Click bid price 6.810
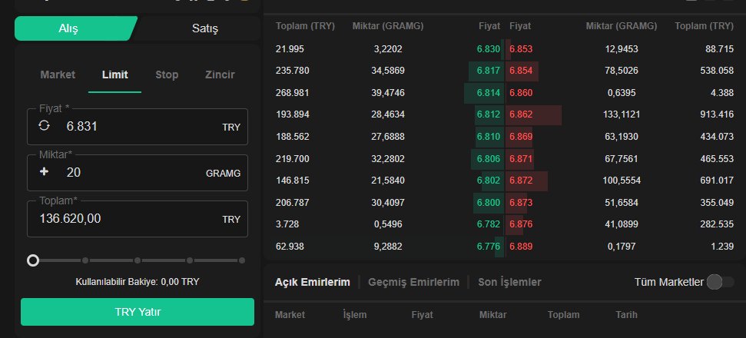Screen dimensions: 746x338 click(x=488, y=137)
